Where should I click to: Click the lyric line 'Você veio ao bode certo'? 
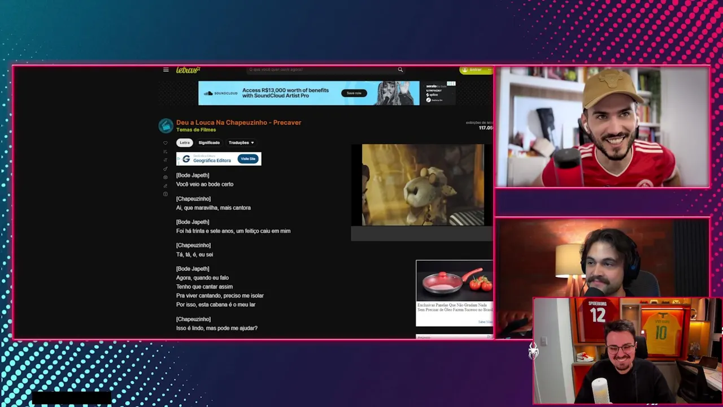[204, 184]
